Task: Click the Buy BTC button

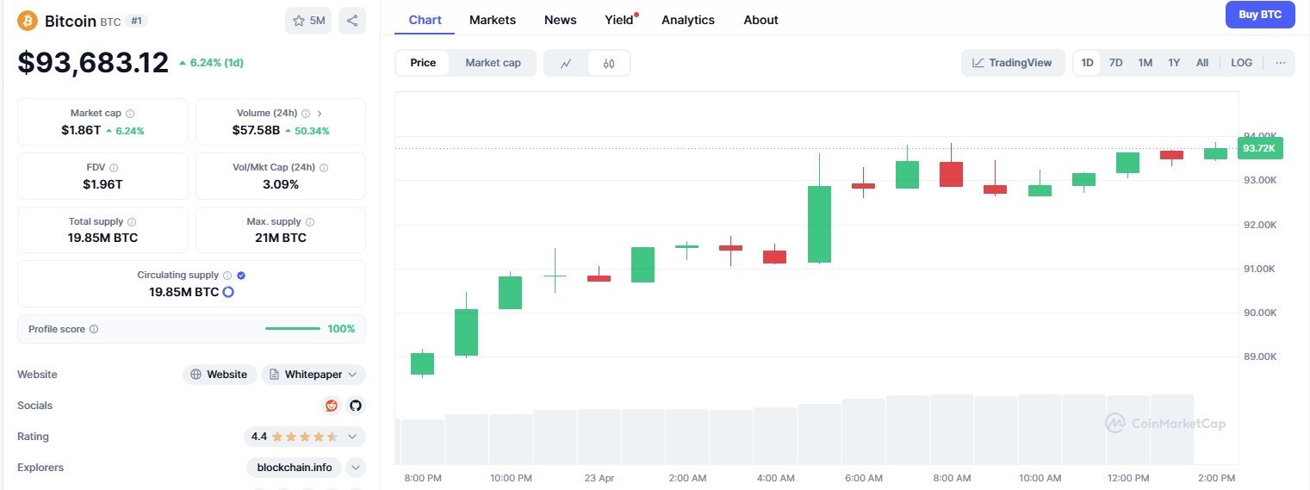Action: pos(1260,15)
